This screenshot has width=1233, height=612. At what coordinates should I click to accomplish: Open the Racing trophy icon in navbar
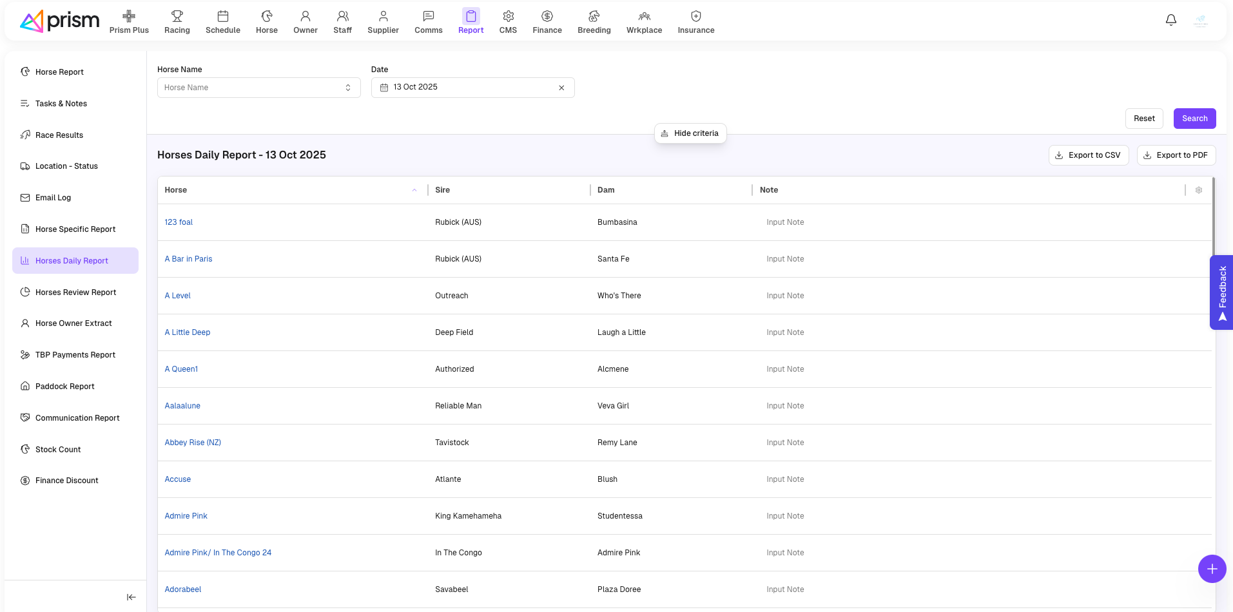tap(177, 22)
